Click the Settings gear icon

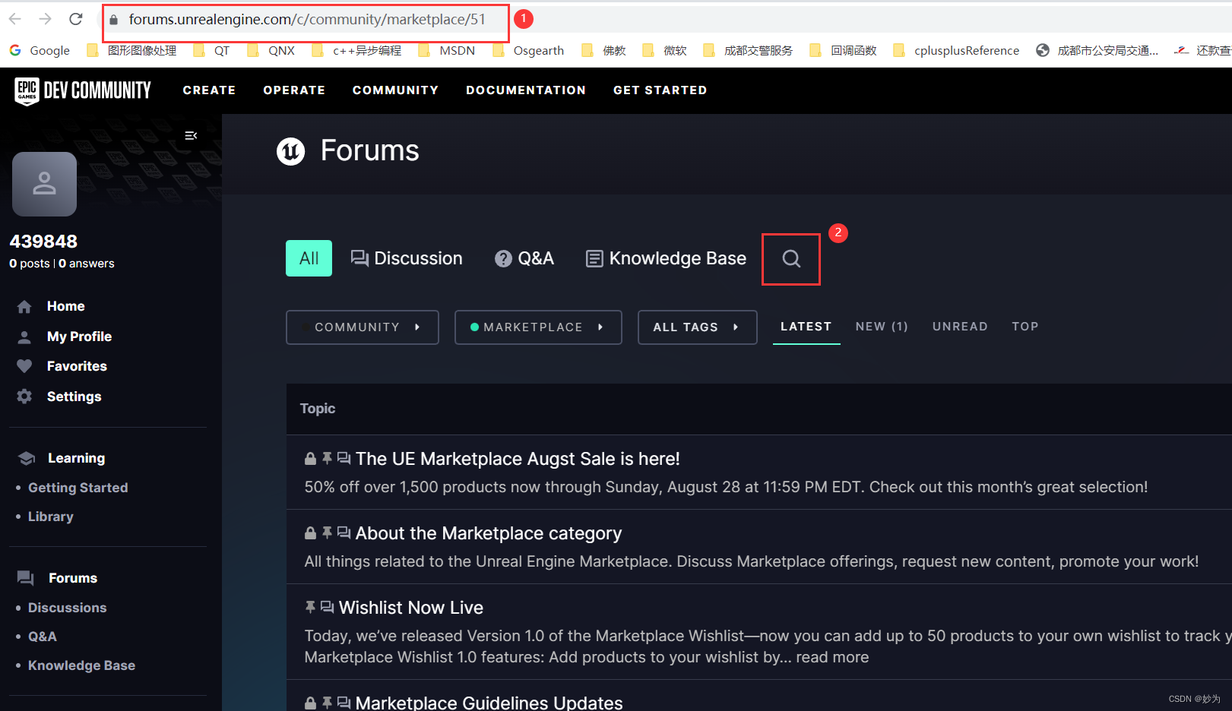[24, 397]
